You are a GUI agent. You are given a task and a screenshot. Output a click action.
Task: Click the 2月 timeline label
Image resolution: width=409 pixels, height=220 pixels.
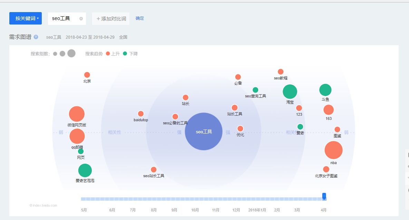(x=277, y=210)
